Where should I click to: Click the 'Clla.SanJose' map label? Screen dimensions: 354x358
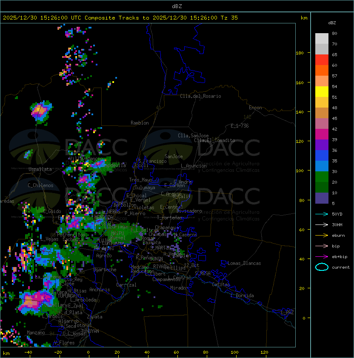193,136
